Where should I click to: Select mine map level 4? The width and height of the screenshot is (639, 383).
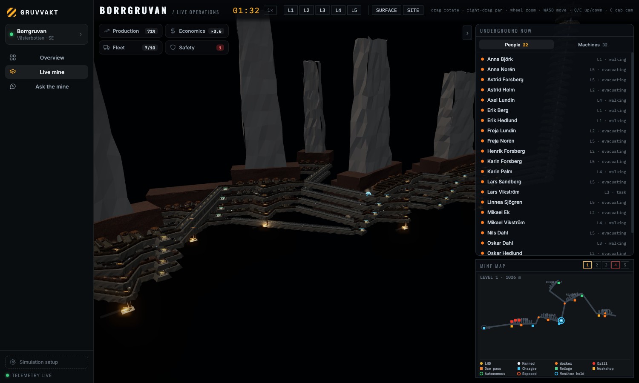[616, 265]
